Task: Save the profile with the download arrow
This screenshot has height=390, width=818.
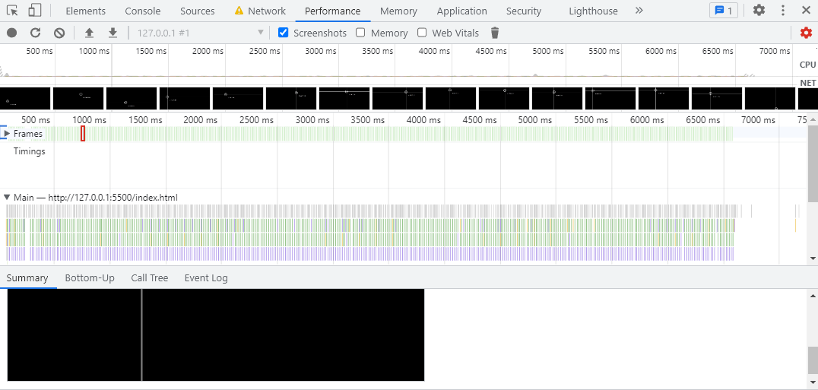Action: tap(113, 33)
